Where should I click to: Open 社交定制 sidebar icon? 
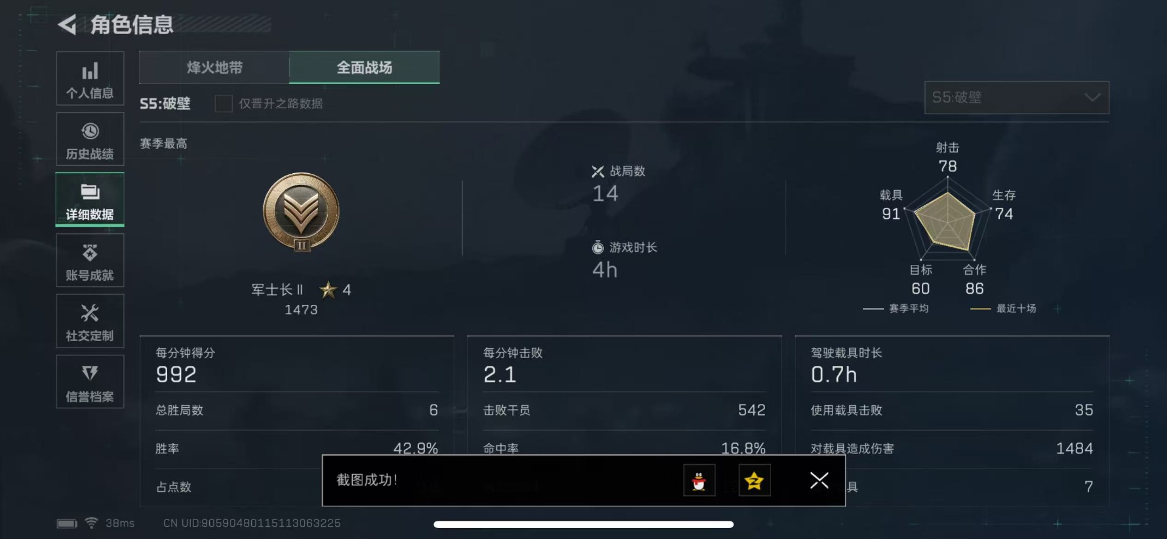coord(90,321)
